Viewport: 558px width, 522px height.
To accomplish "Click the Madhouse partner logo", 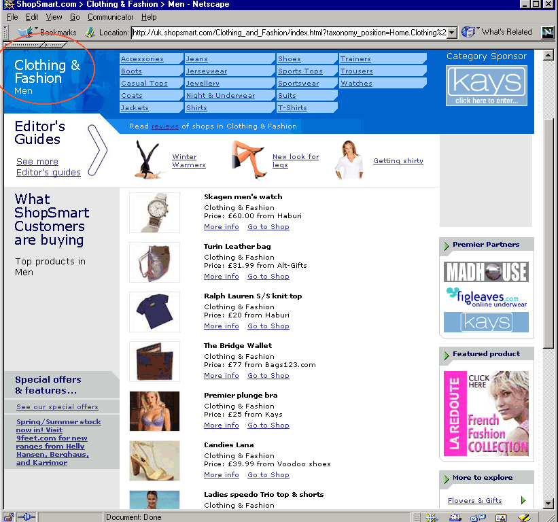I will (486, 272).
